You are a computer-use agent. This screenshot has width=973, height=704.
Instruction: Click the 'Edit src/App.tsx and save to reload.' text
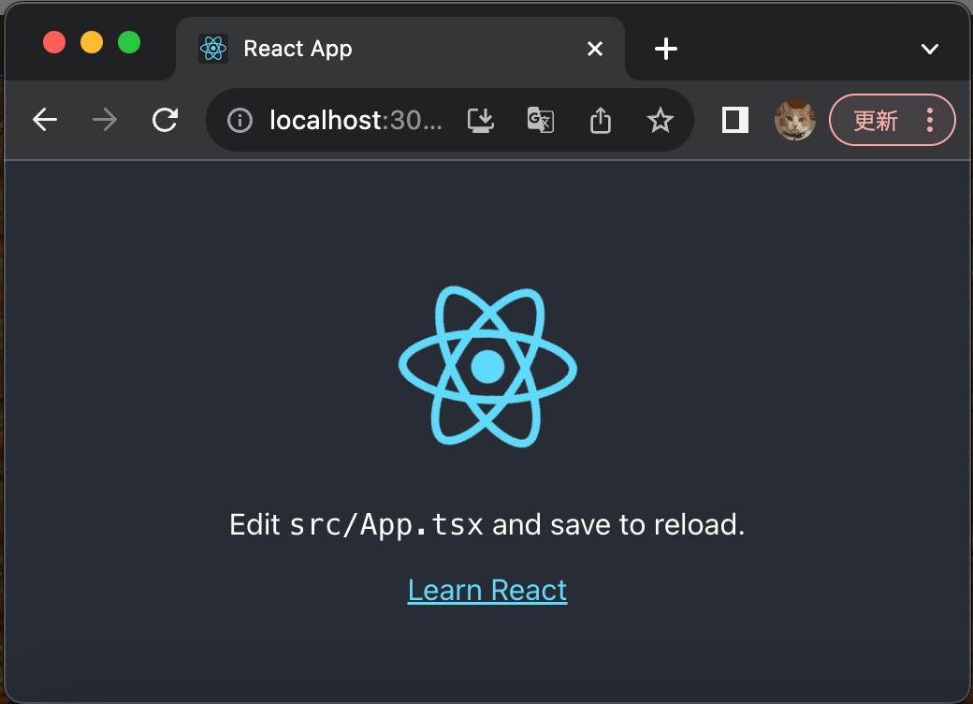point(487,524)
